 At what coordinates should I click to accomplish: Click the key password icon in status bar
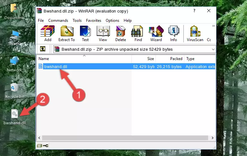[46, 146]
